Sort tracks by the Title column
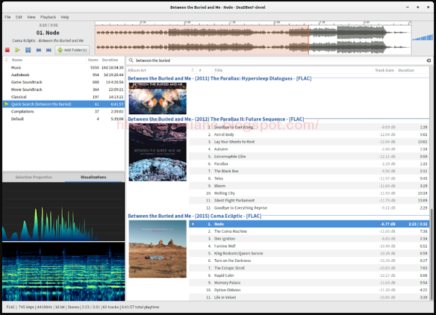 click(292, 70)
